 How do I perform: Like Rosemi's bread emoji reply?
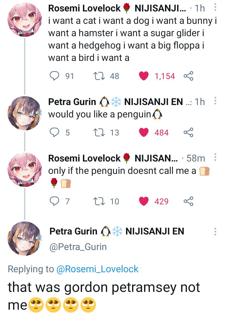[145, 201]
